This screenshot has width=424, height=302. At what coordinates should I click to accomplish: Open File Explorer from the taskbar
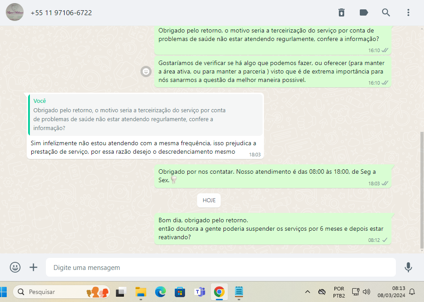[141, 292]
